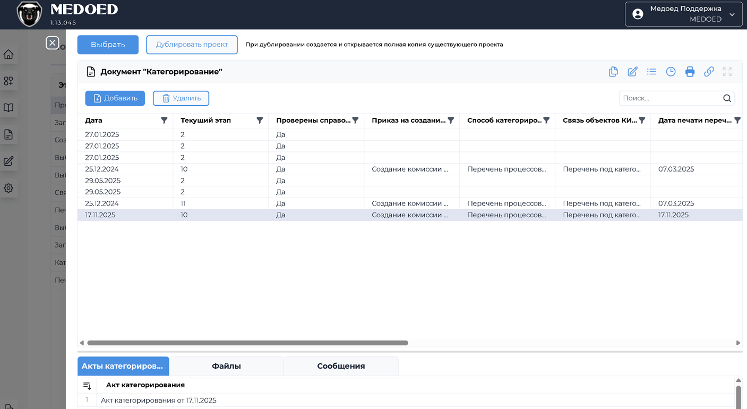This screenshot has width=747, height=409.
Task: Open filter for the Дата column
Action: tap(164, 121)
